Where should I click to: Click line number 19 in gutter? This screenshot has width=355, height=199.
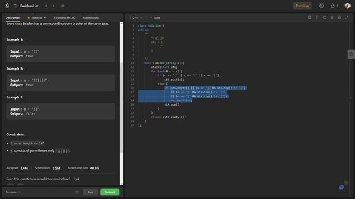point(132,100)
